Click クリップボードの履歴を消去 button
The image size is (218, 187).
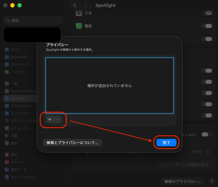pyautogui.click(x=184, y=165)
